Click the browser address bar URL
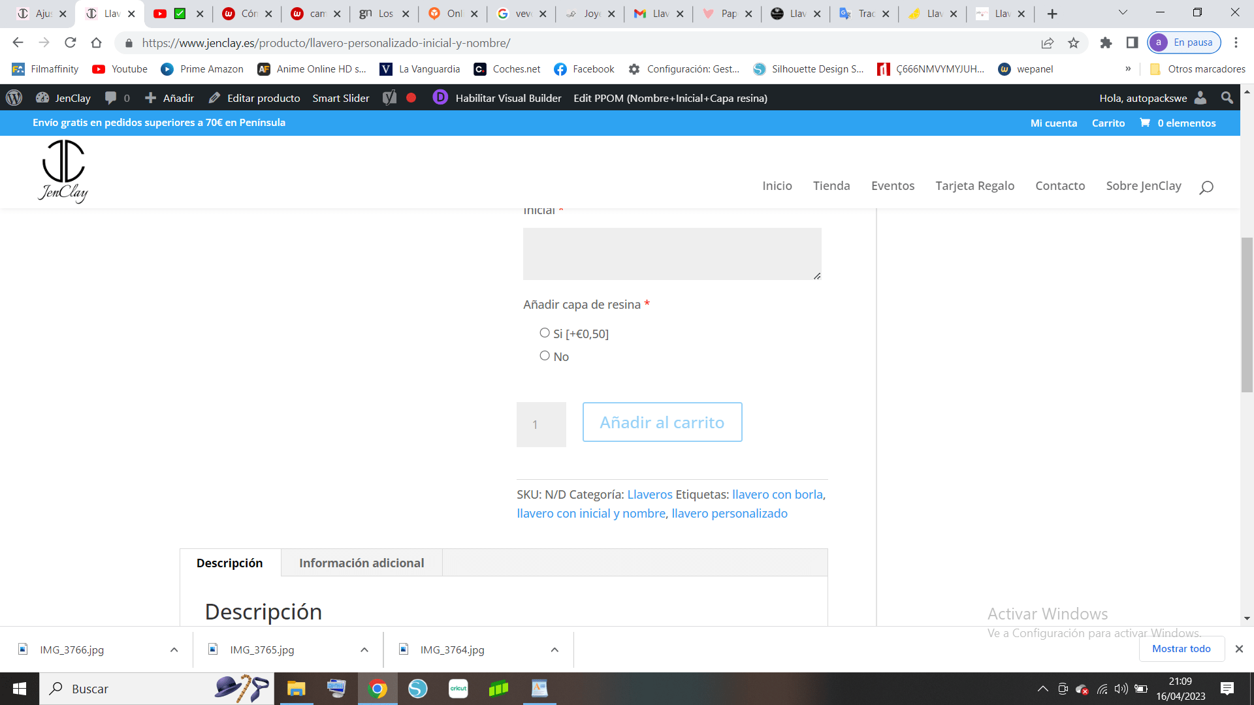The height and width of the screenshot is (705, 1254). [x=326, y=43]
